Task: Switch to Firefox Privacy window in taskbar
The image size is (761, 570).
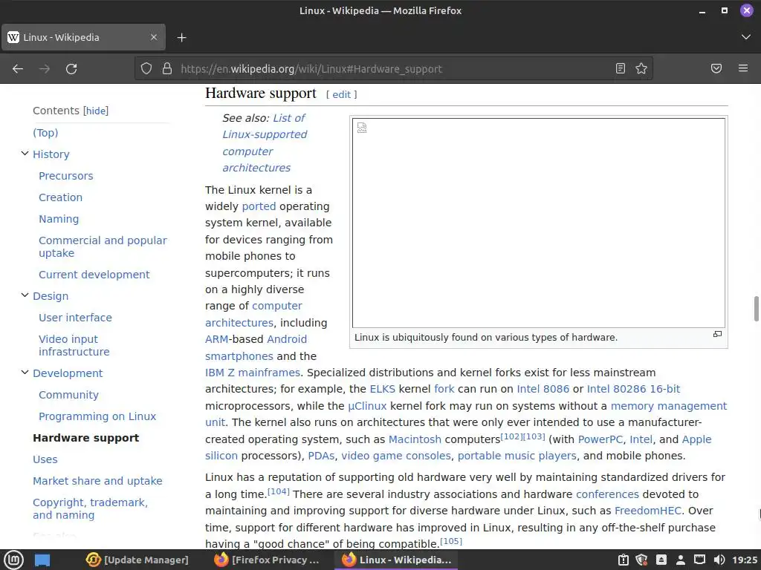Action: point(267,560)
